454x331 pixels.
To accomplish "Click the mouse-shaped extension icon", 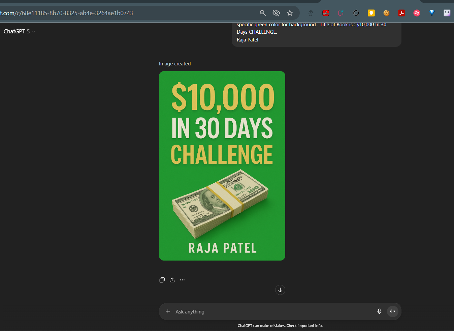I will (x=311, y=13).
